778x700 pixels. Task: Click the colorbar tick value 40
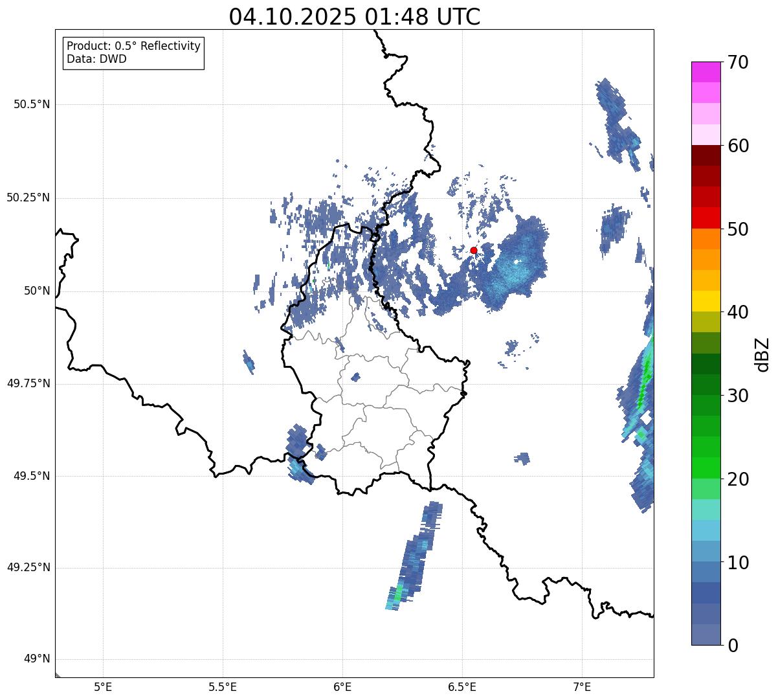pyautogui.click(x=738, y=312)
